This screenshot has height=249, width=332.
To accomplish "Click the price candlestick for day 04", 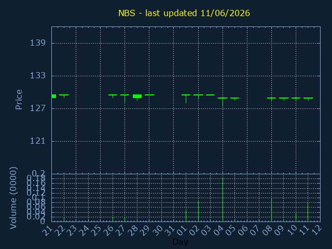I will (223, 102).
